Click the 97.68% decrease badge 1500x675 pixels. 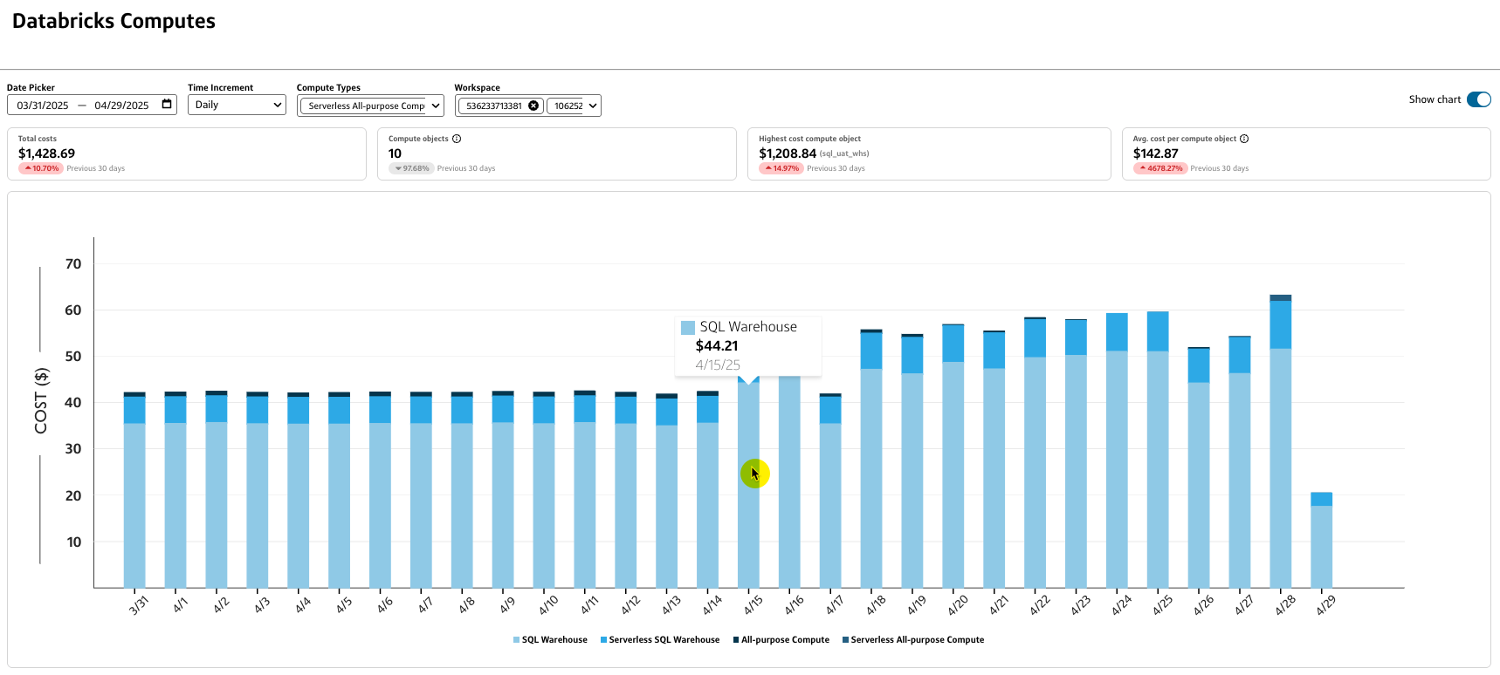[x=411, y=168]
